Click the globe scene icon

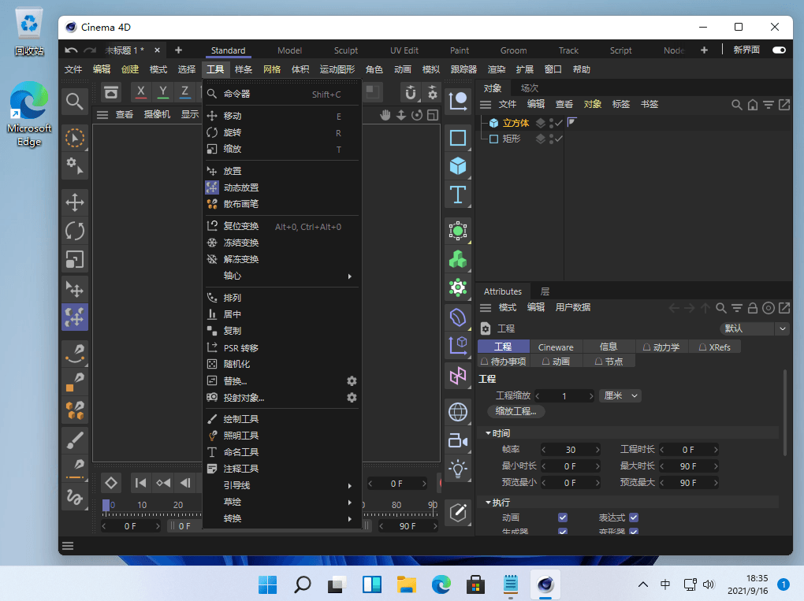tap(458, 412)
